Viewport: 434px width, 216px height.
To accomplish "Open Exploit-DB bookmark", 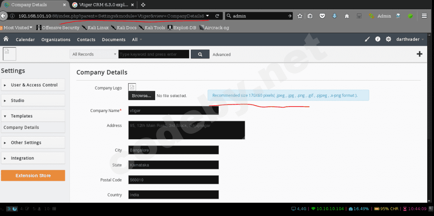I will pyautogui.click(x=181, y=28).
